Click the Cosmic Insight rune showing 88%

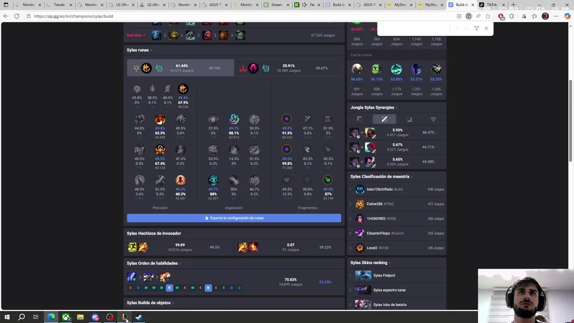point(213,180)
